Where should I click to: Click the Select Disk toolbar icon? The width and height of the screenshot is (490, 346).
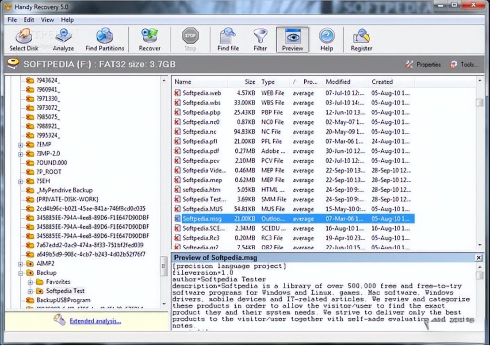click(x=24, y=40)
